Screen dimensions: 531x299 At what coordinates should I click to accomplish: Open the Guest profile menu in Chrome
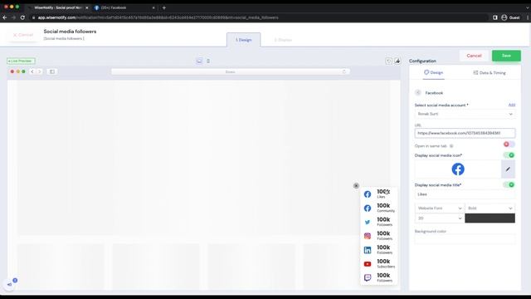click(511, 17)
